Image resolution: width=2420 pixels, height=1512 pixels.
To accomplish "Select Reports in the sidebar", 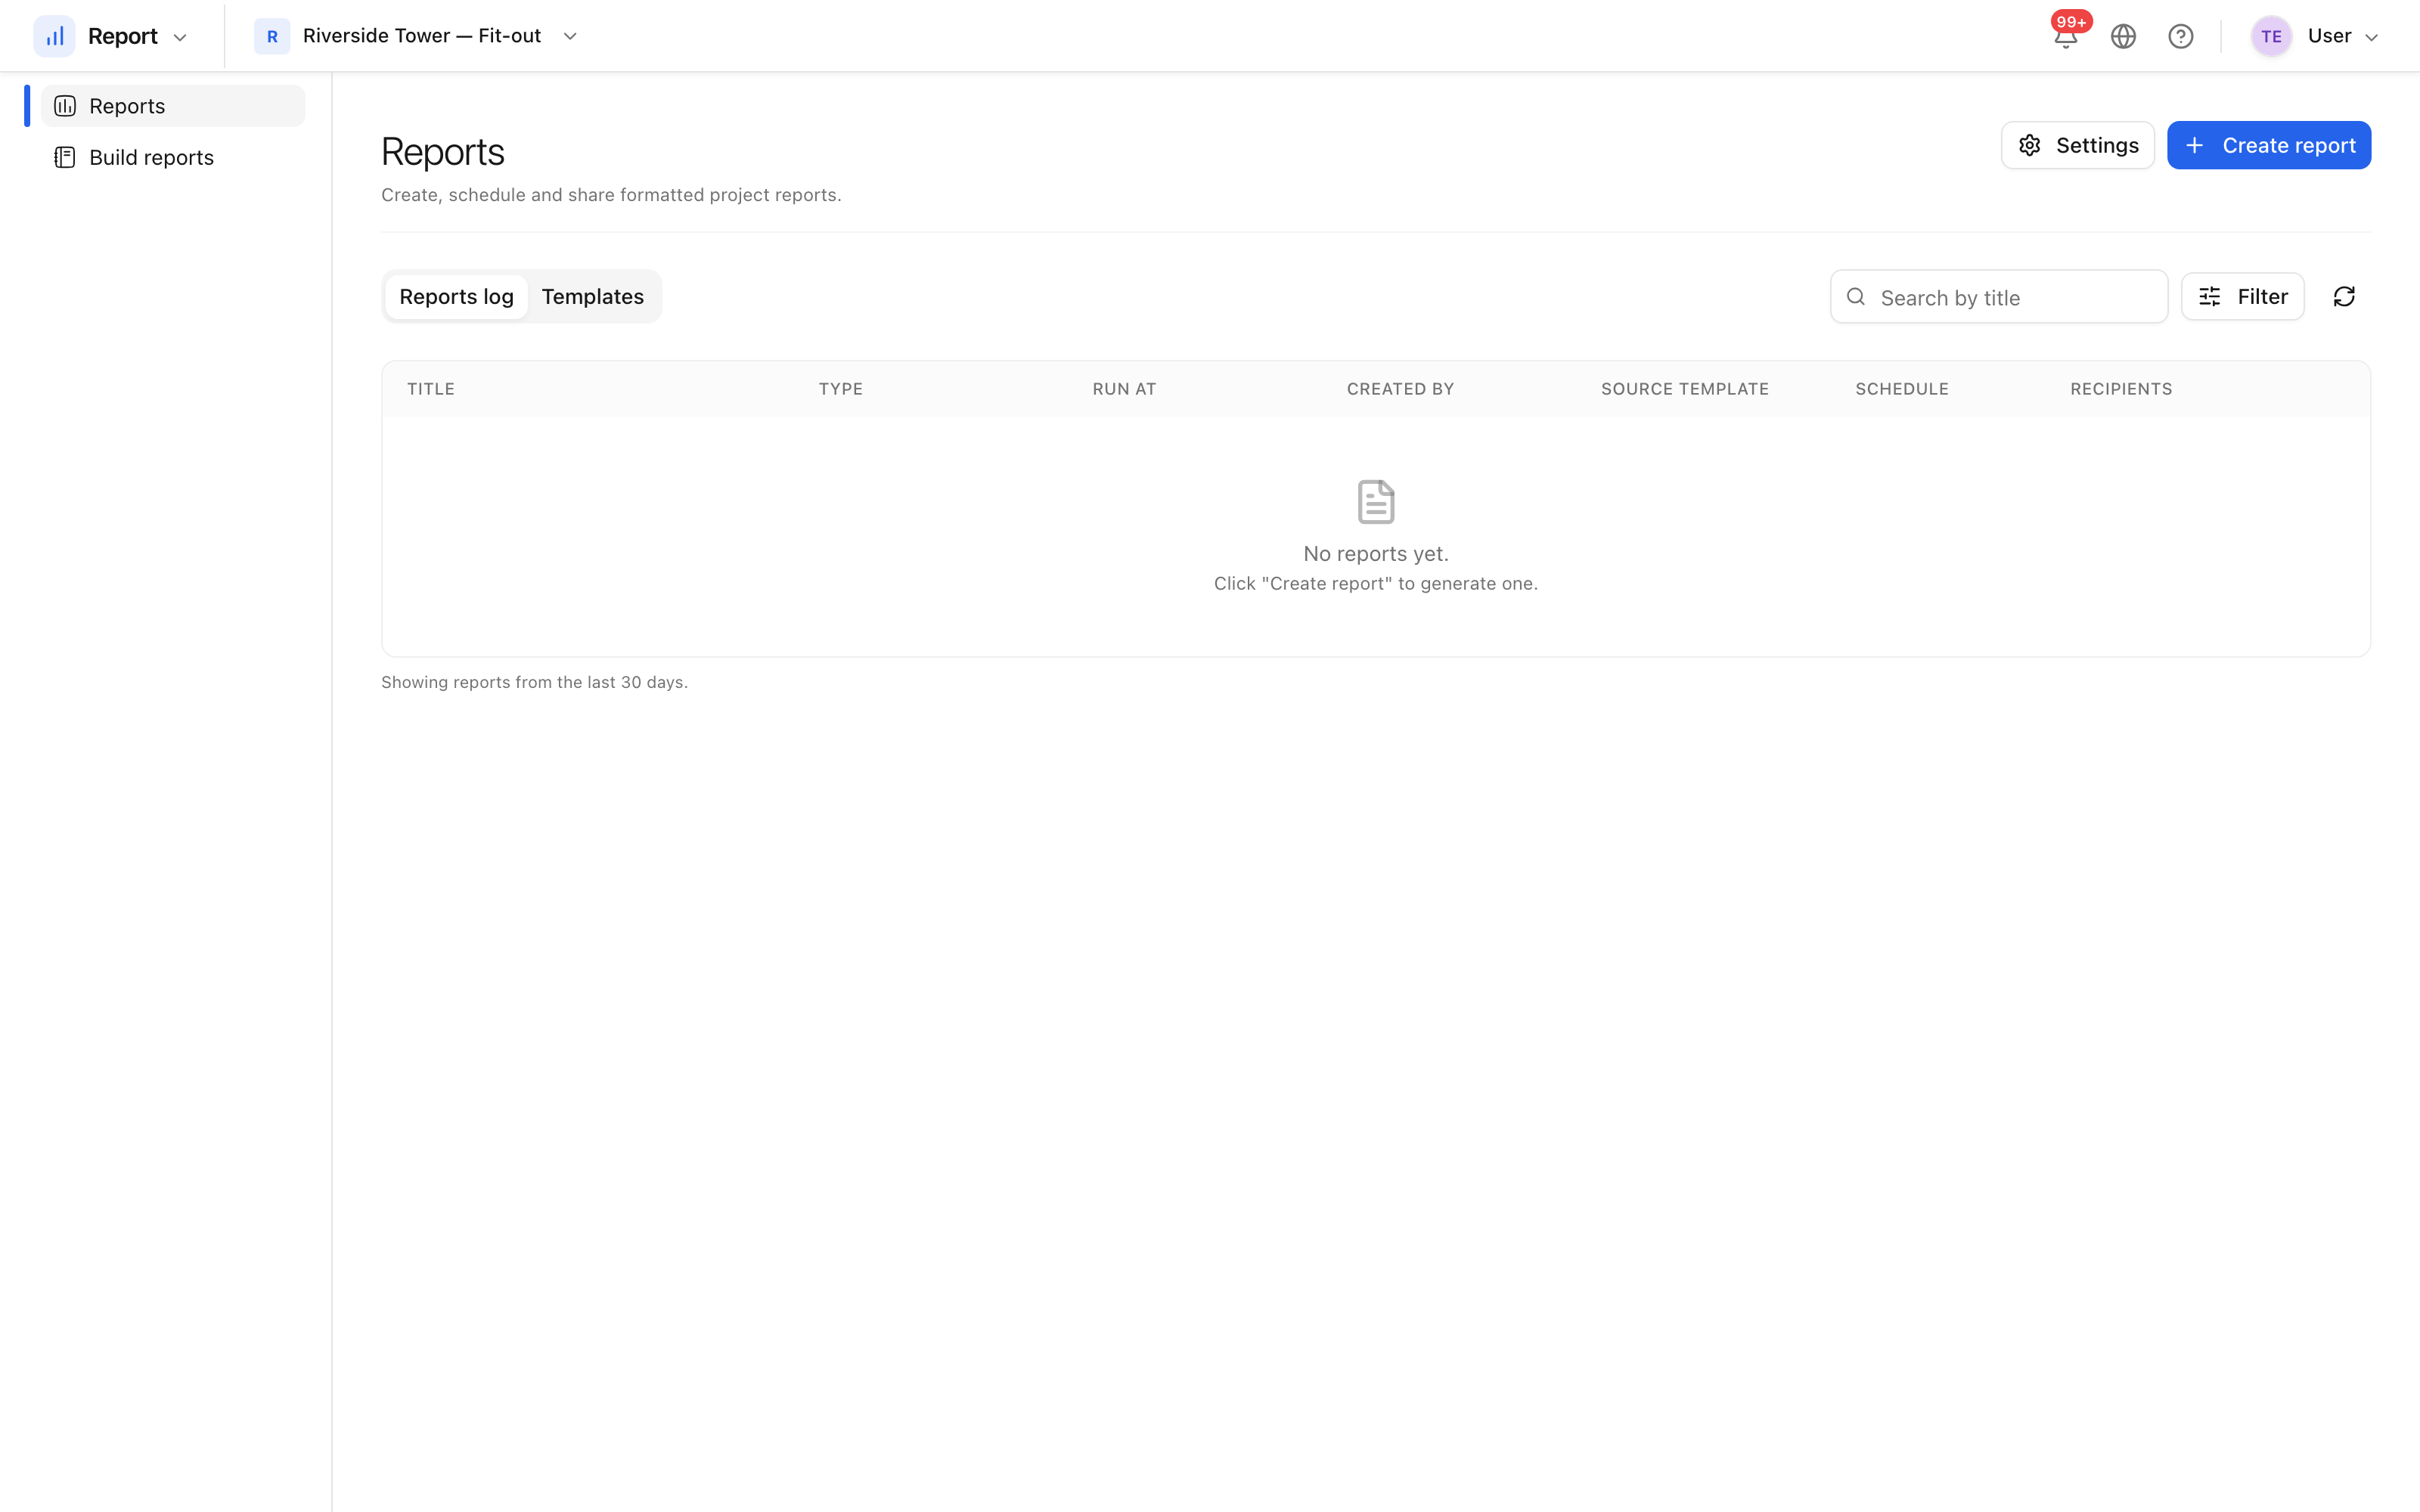I will [173, 106].
